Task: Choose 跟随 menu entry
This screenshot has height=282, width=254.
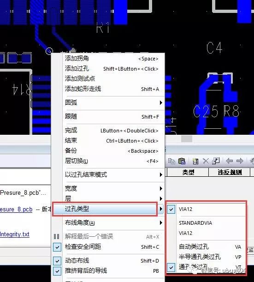Action: (x=113, y=117)
